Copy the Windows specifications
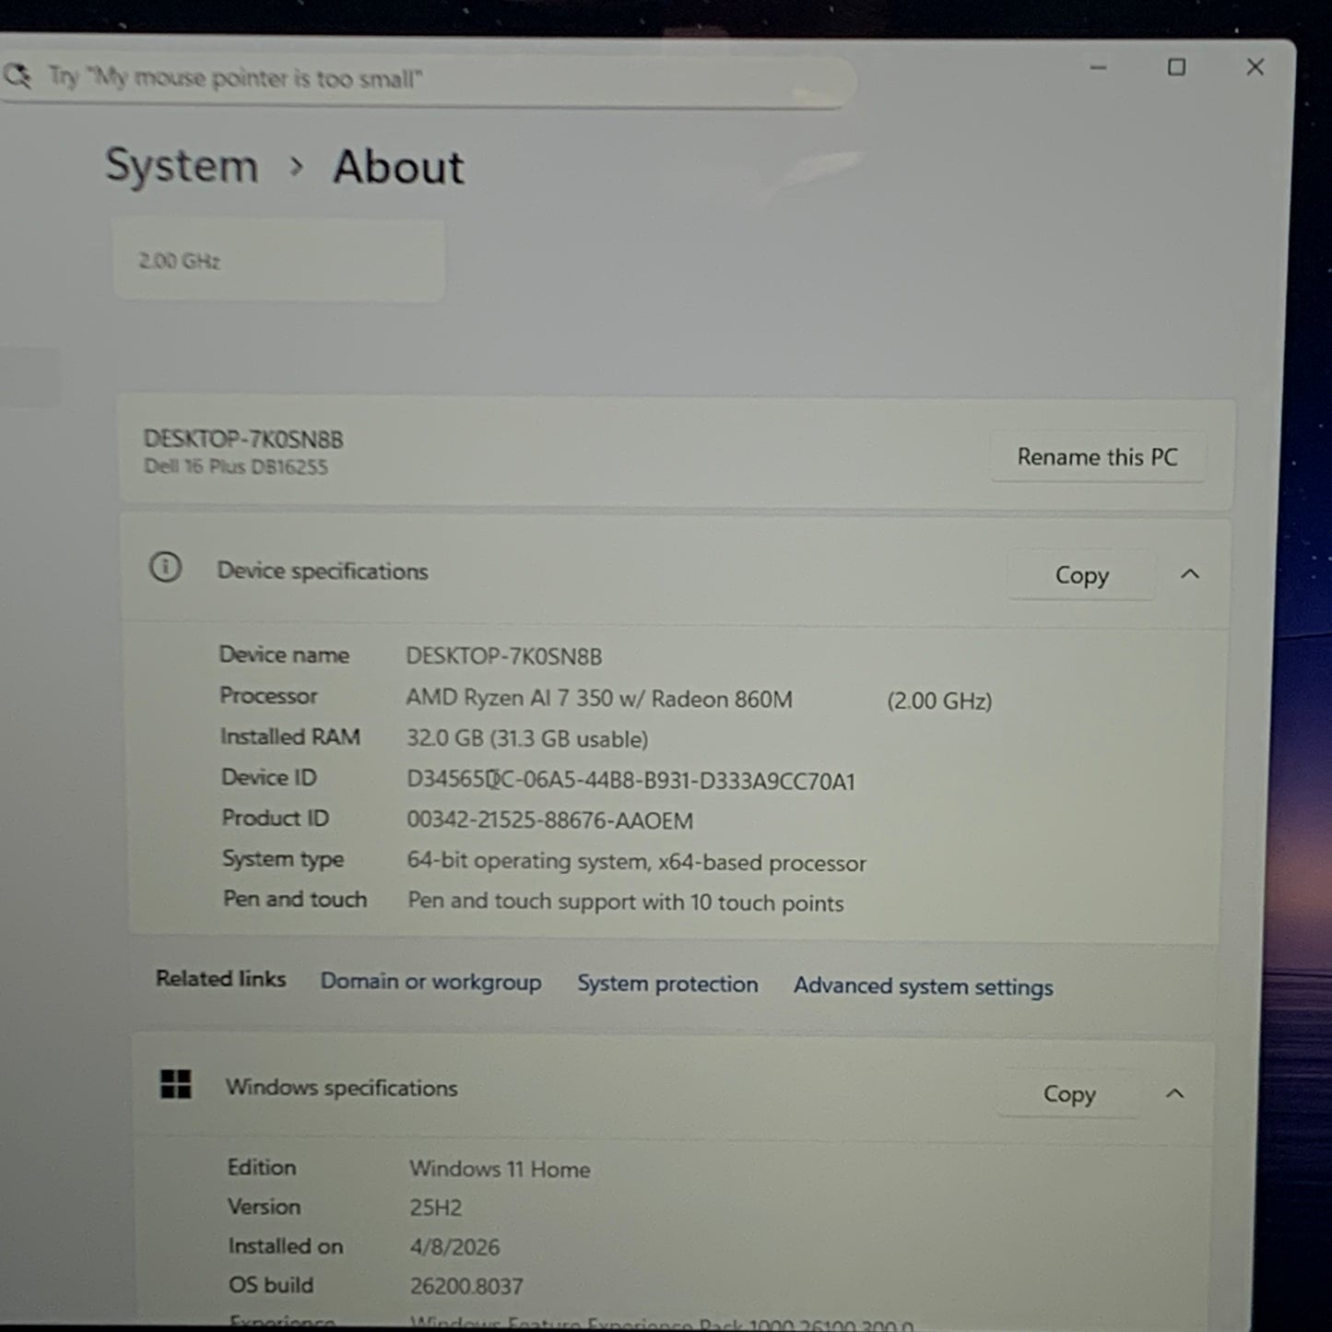Viewport: 1332px width, 1332px height. click(1069, 1093)
